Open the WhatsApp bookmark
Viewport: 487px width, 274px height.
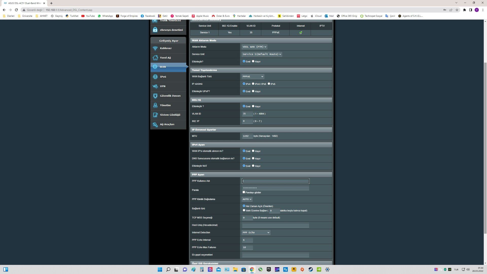click(x=105, y=16)
